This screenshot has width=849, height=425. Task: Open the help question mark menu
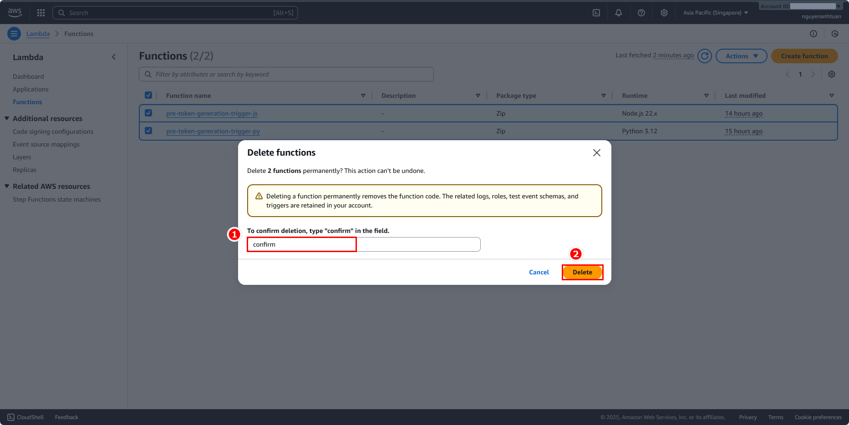pyautogui.click(x=641, y=13)
